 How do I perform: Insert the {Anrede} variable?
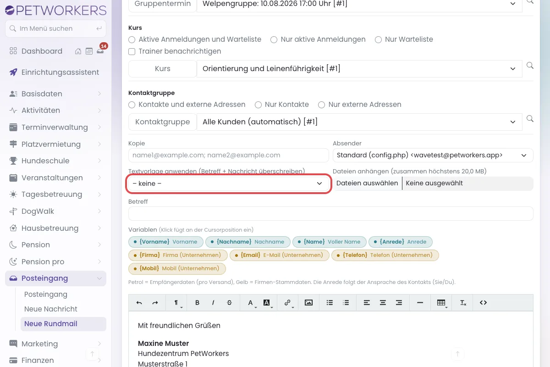(400, 242)
